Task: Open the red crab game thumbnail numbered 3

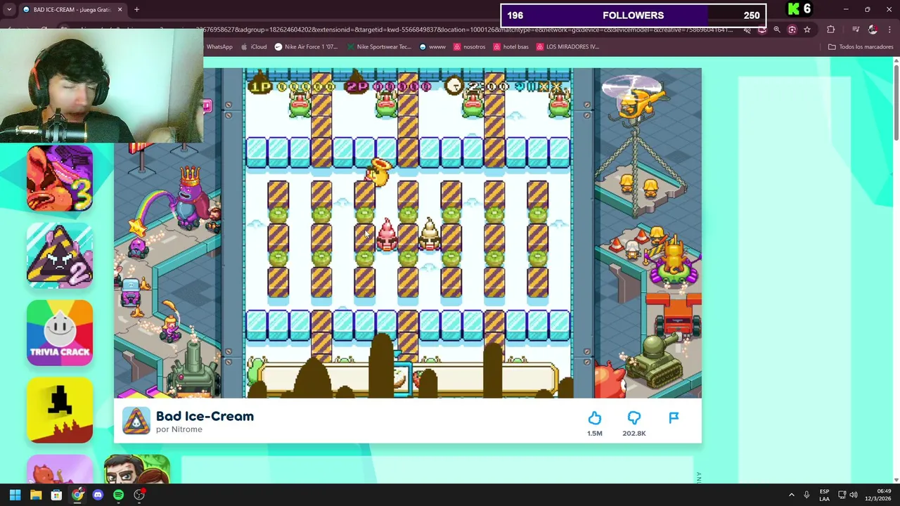Action: pos(60,179)
